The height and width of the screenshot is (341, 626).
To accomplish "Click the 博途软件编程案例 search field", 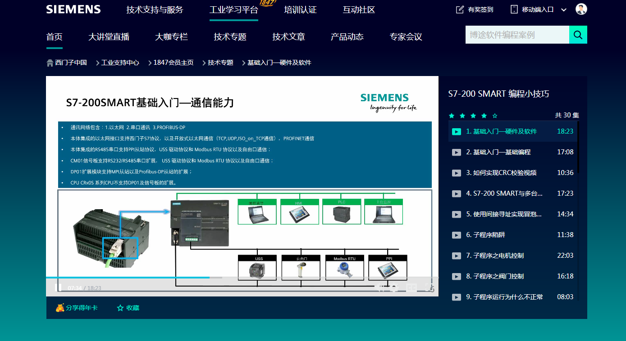I will tap(517, 35).
